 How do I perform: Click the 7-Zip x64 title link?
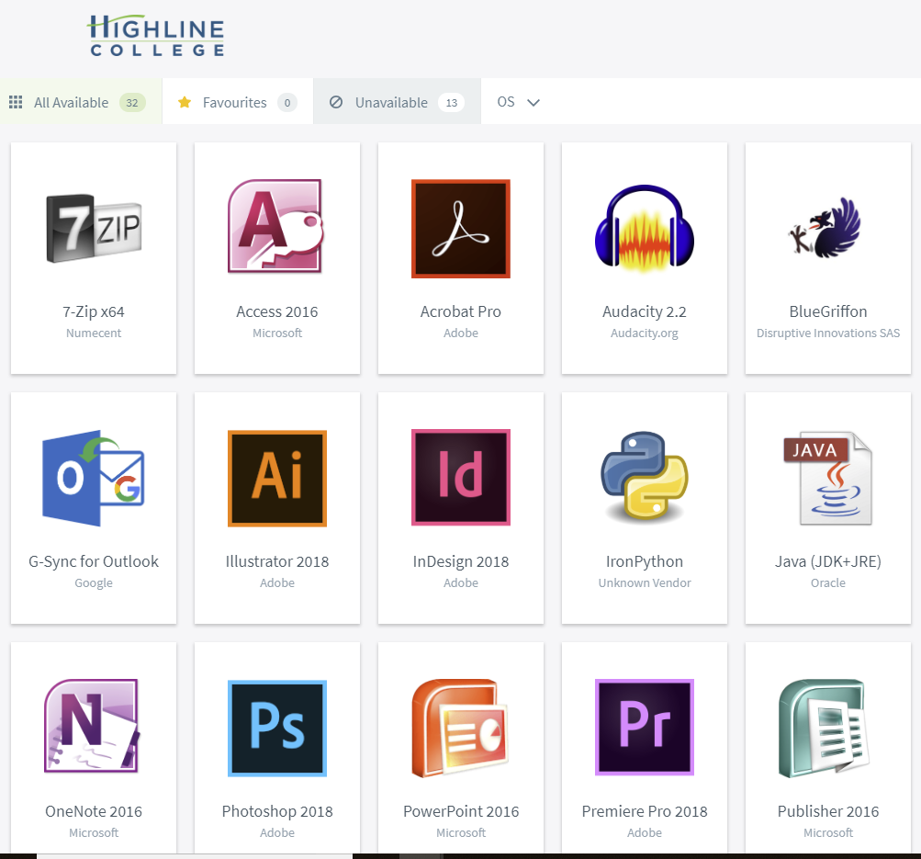click(94, 311)
